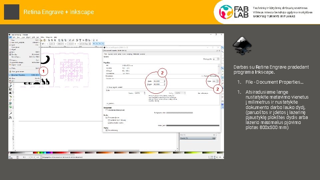Viewport: 320px width, 180px height.
Task: Click the duplicate selected objects icon
Action: click(59, 40)
